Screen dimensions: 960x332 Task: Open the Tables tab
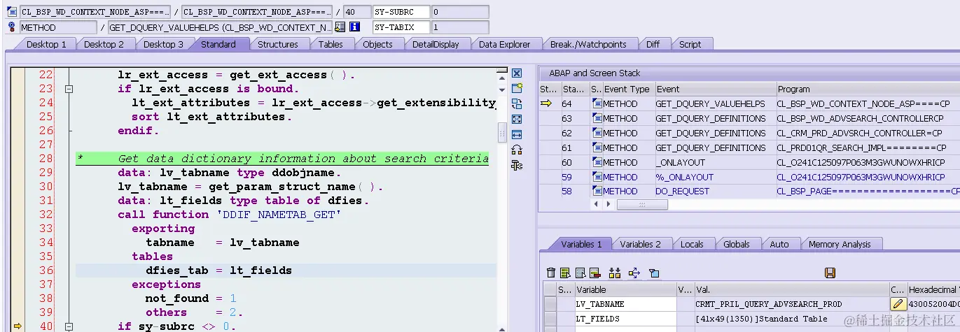click(331, 44)
